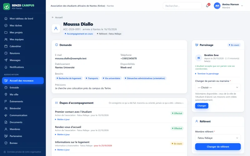Open the Membre référent Fatou Ndiaye dropdown

click(218, 138)
